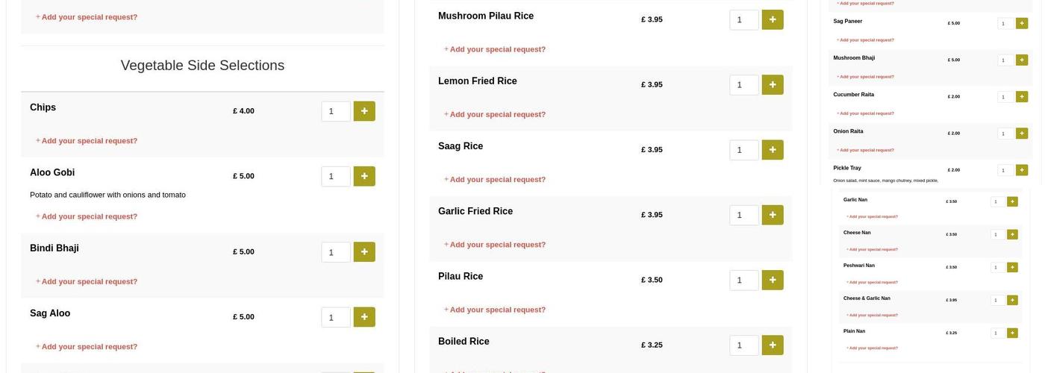The height and width of the screenshot is (373, 1045).
Task: Add Saag Rice to the basket
Action: tap(773, 150)
